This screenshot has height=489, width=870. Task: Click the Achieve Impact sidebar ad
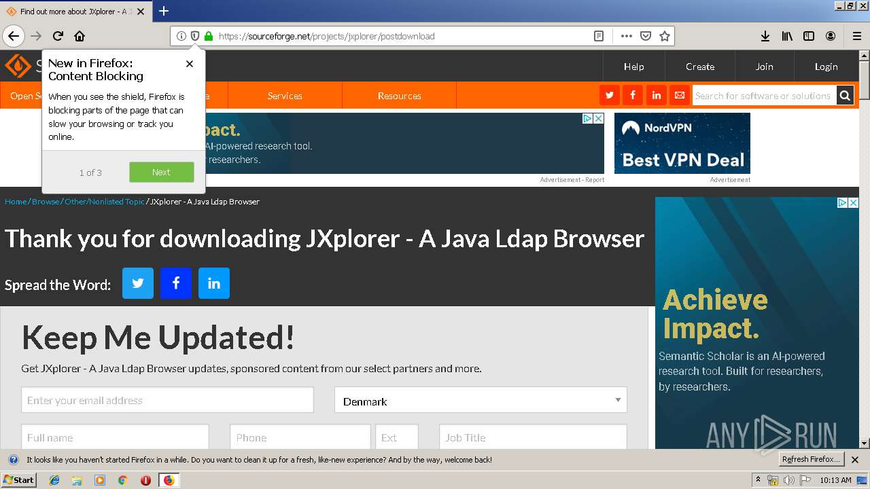[756, 323]
